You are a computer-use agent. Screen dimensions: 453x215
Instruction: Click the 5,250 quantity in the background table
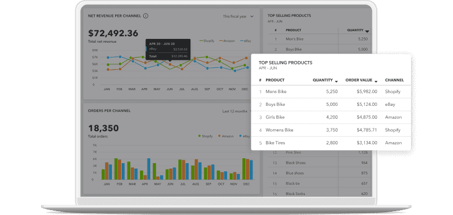coord(363,39)
